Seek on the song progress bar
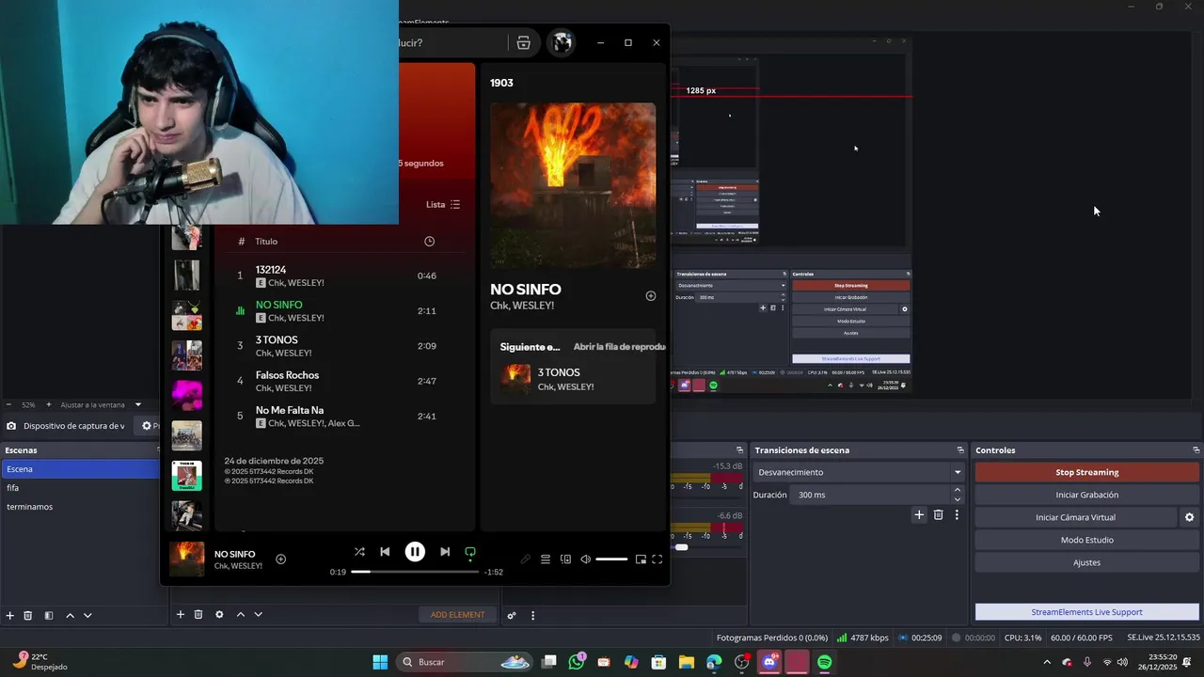Viewport: 1204px width, 677px height. (415, 572)
